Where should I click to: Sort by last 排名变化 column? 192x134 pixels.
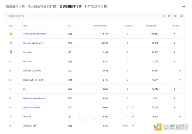(x=176, y=26)
